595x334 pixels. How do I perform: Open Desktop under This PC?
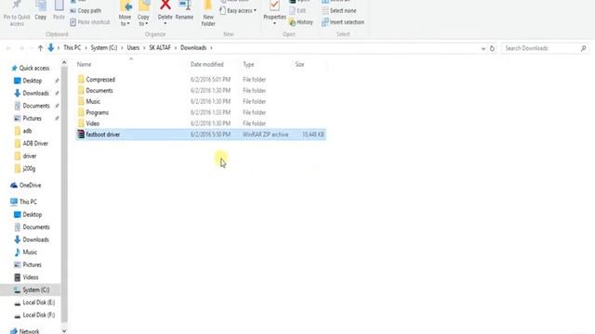[x=32, y=214]
